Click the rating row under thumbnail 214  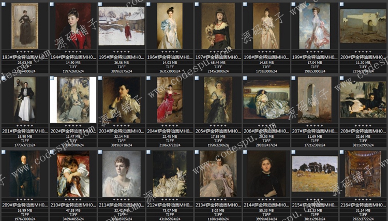[266, 199]
